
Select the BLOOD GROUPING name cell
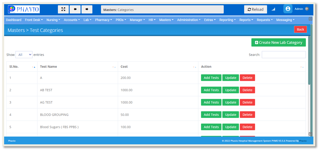click(x=78, y=114)
